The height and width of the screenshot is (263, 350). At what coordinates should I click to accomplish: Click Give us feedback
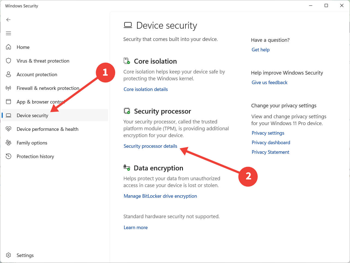pyautogui.click(x=269, y=82)
